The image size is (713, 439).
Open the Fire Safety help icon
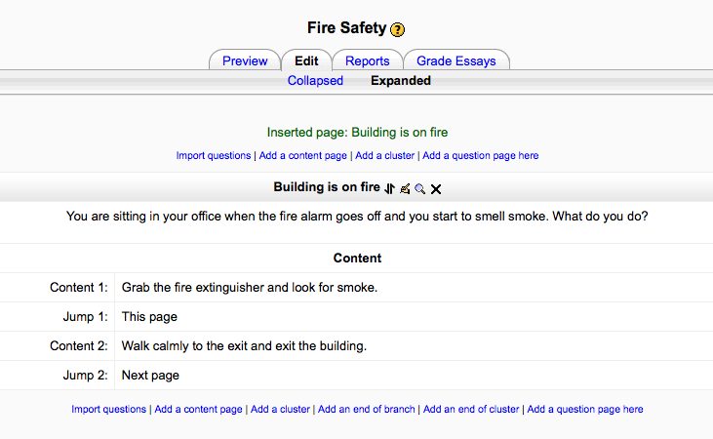pyautogui.click(x=397, y=29)
